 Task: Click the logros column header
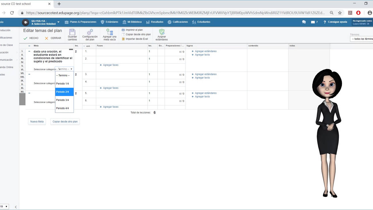point(190,46)
